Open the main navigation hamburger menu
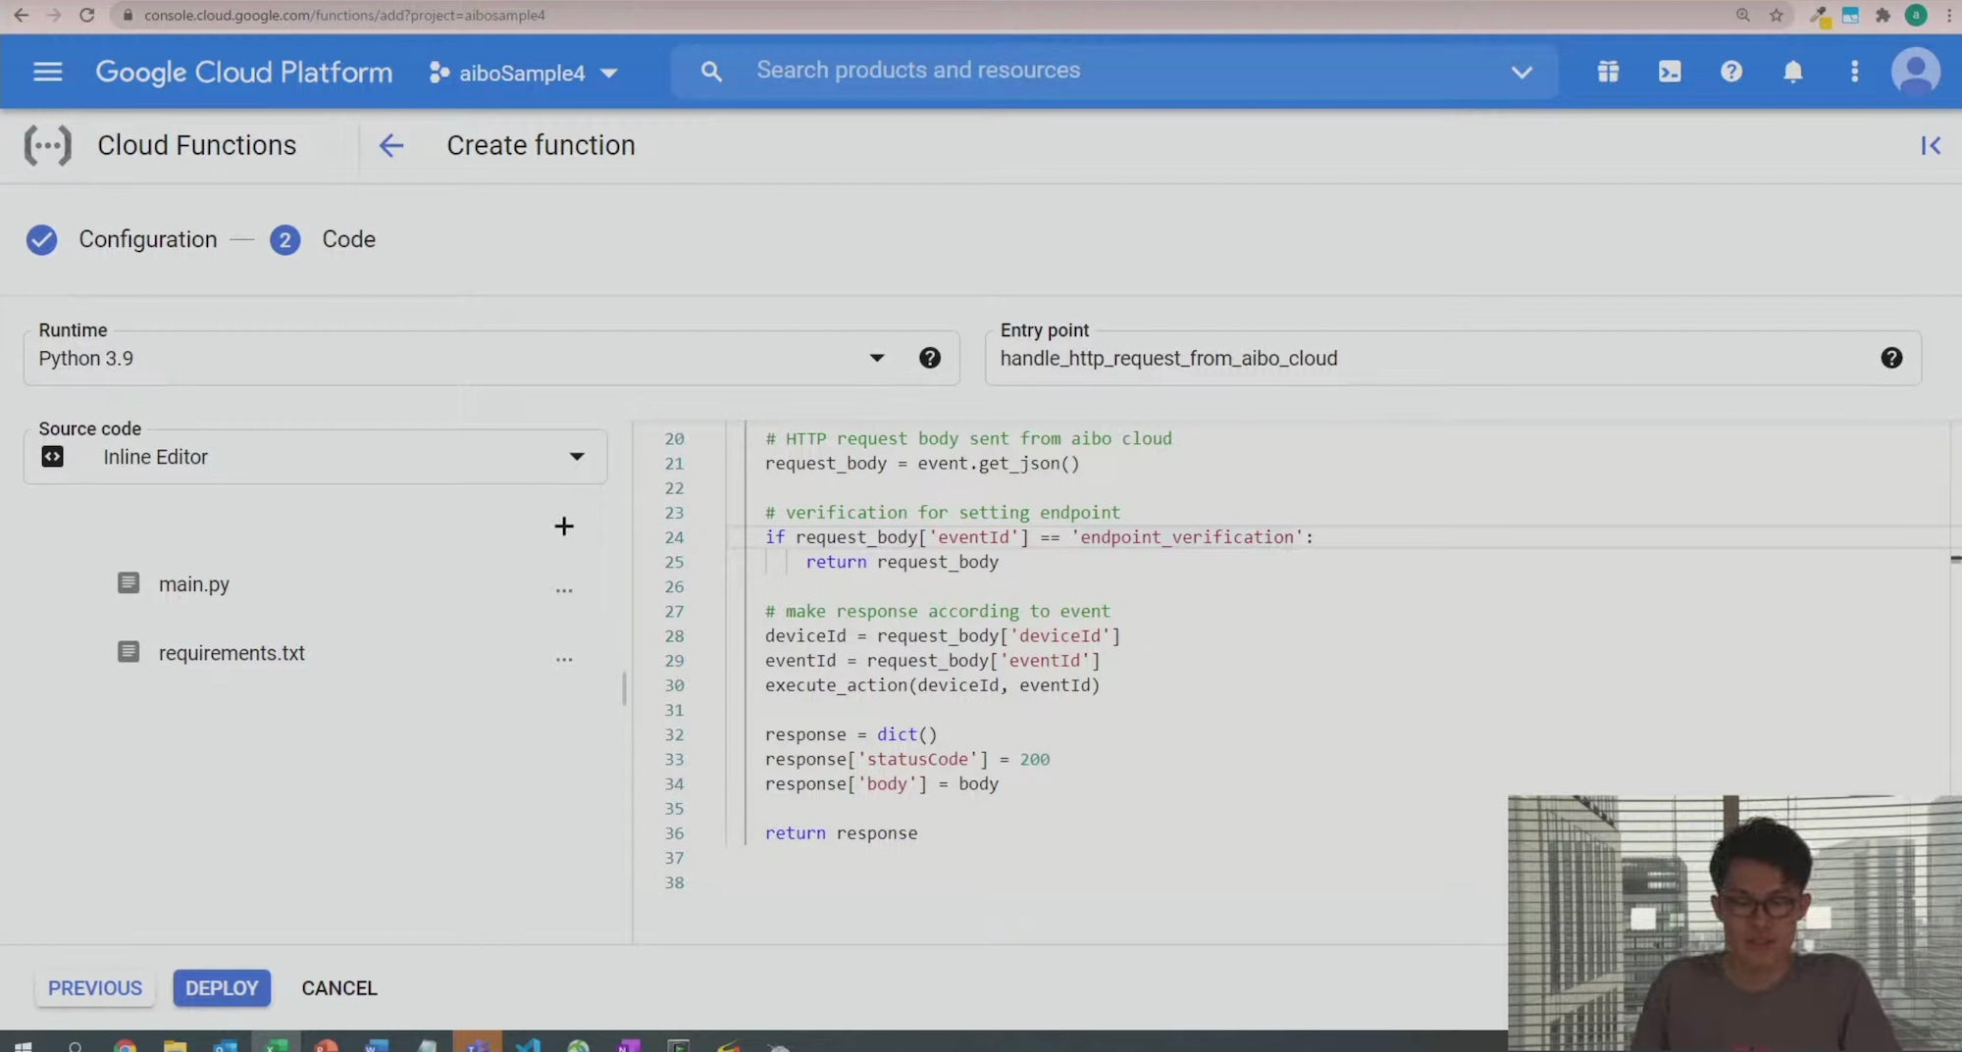Image resolution: width=1962 pixels, height=1052 pixels. pos(47,72)
